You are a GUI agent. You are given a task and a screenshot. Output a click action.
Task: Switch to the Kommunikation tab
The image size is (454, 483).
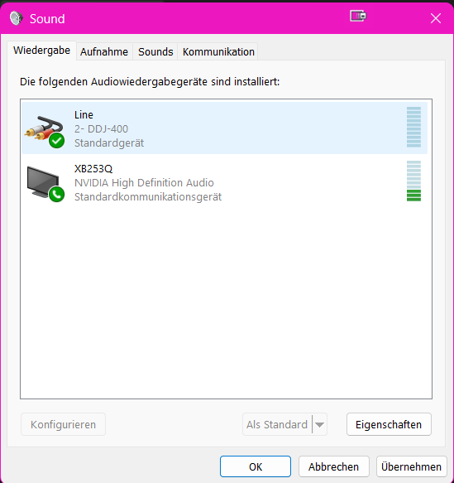[x=218, y=51]
